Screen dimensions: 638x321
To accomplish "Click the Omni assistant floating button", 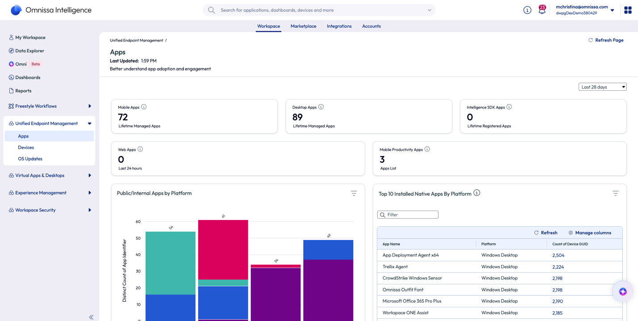I will click(622, 291).
